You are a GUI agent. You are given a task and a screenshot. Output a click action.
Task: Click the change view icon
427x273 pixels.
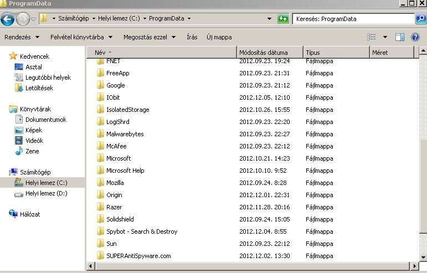(x=372, y=37)
